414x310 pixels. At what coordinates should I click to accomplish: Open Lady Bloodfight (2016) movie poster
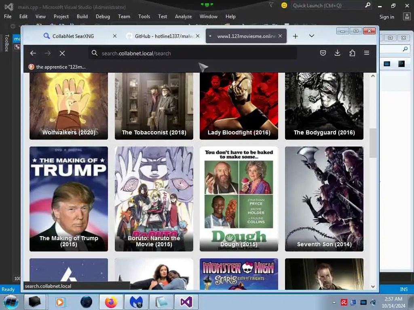pos(239,106)
